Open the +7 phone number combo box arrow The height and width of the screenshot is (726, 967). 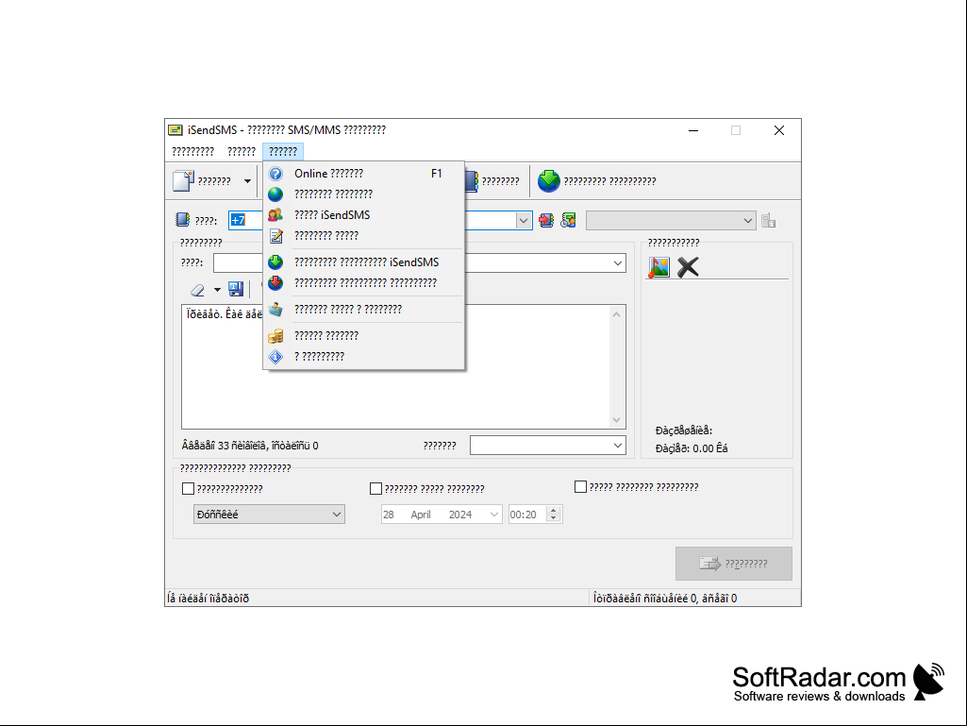coord(523,220)
